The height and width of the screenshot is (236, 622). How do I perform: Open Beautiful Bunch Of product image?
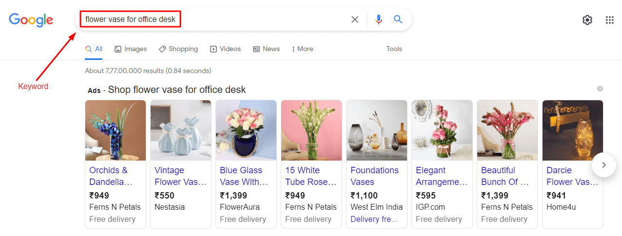(x=507, y=130)
